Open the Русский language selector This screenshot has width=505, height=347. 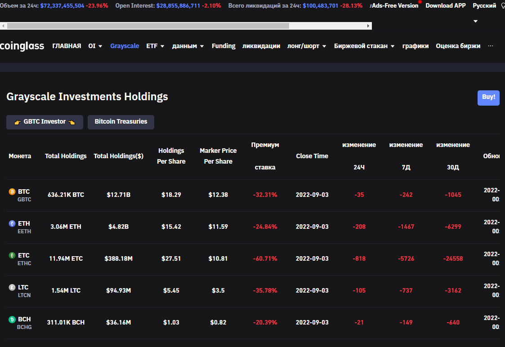tap(484, 6)
